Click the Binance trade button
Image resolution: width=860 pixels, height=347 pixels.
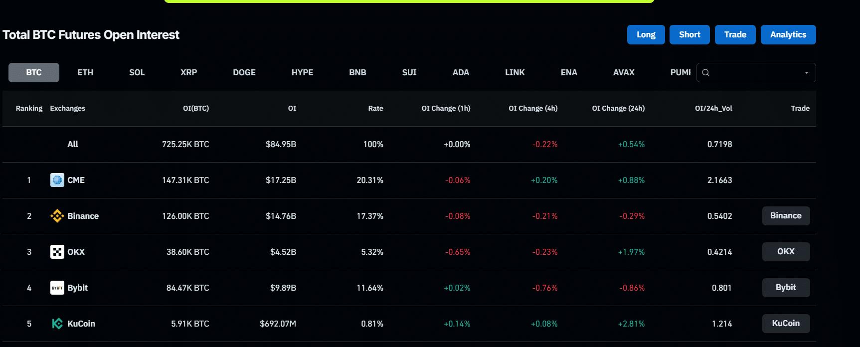(x=786, y=216)
